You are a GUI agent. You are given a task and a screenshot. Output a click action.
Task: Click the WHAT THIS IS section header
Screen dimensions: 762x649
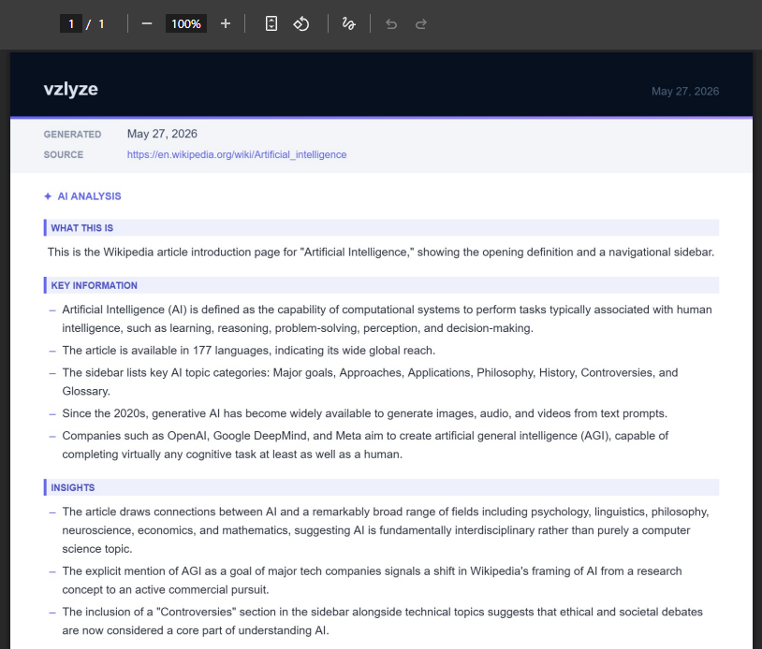[x=382, y=227]
